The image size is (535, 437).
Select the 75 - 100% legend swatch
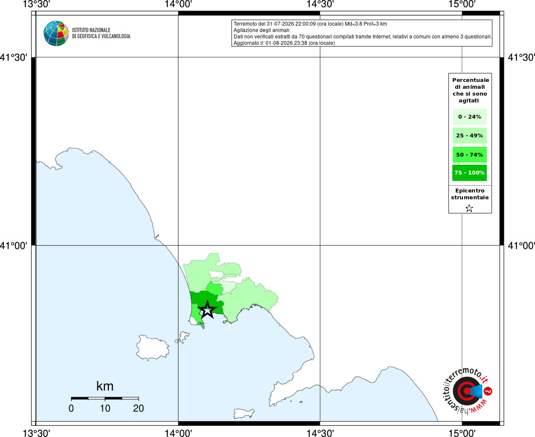[469, 173]
